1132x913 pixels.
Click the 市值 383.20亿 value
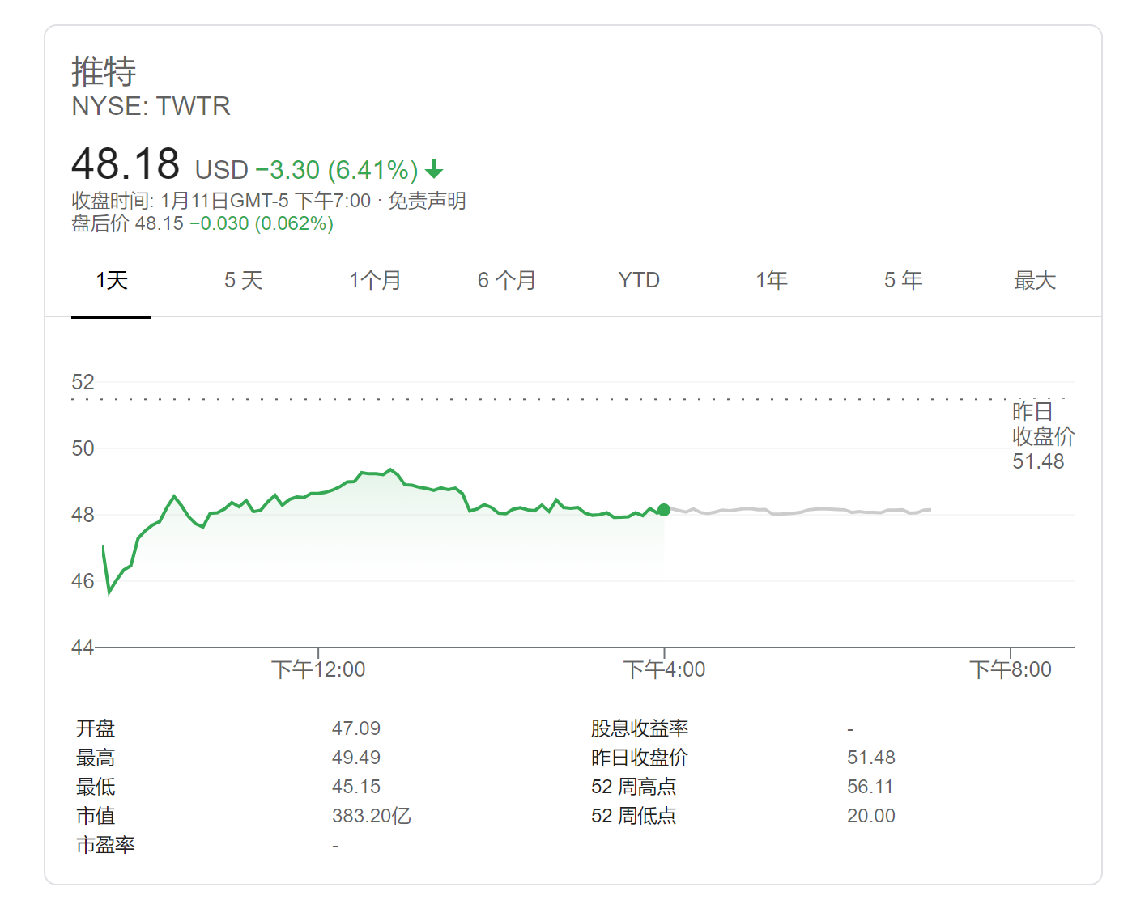pos(372,816)
